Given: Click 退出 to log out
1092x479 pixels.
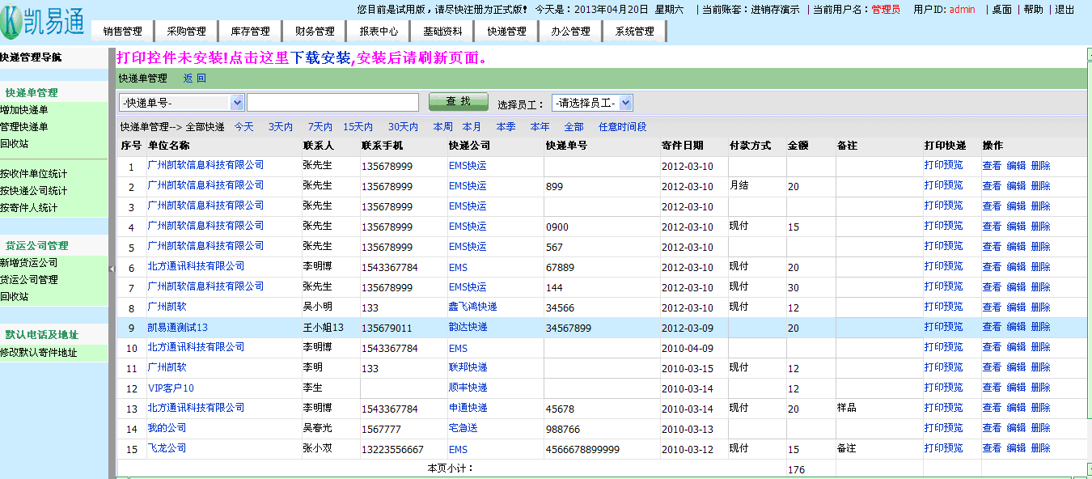Looking at the screenshot, I should (1064, 10).
